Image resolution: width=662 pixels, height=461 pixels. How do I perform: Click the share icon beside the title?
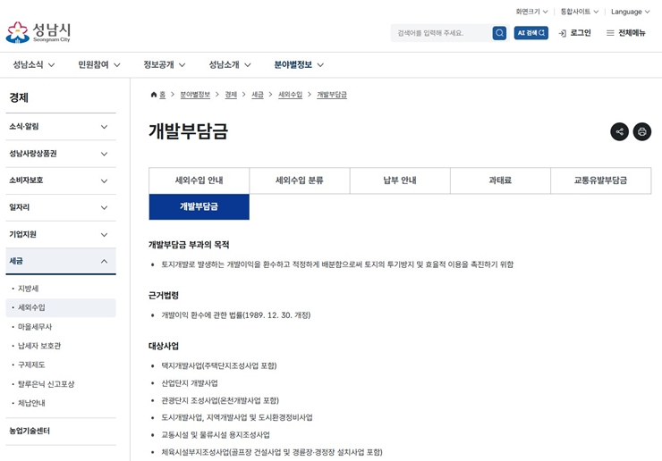pyautogui.click(x=619, y=131)
